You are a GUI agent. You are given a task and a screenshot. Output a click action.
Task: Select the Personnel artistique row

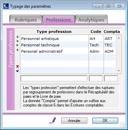68,39
